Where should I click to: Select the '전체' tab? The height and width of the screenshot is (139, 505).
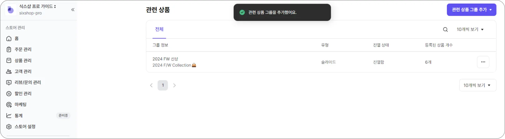pyautogui.click(x=159, y=29)
